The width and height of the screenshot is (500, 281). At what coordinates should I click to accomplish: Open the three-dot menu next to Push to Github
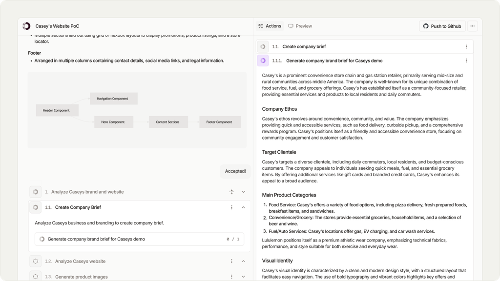coord(472,26)
